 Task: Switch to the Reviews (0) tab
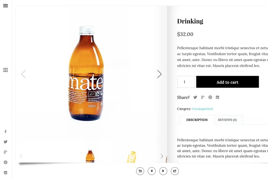coord(227,120)
